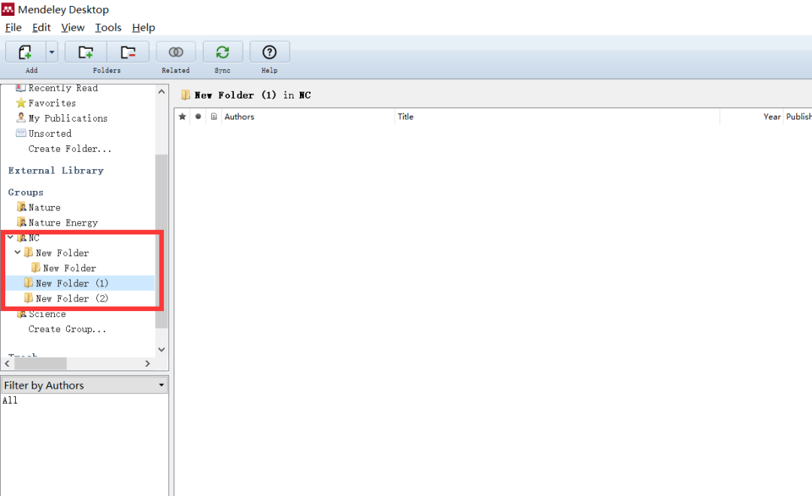Click the New Folder (2) folder icon
Viewport: 812px width, 496px height.
click(x=29, y=298)
